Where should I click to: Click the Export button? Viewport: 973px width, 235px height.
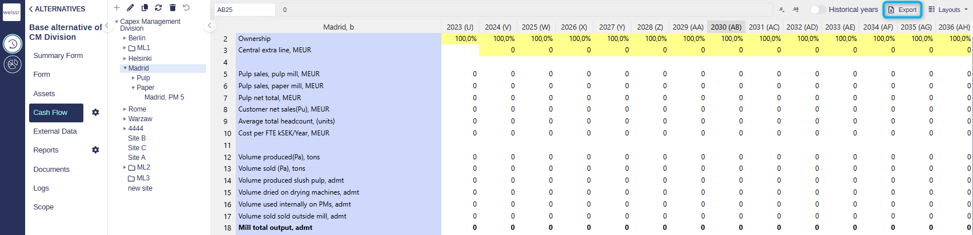902,10
